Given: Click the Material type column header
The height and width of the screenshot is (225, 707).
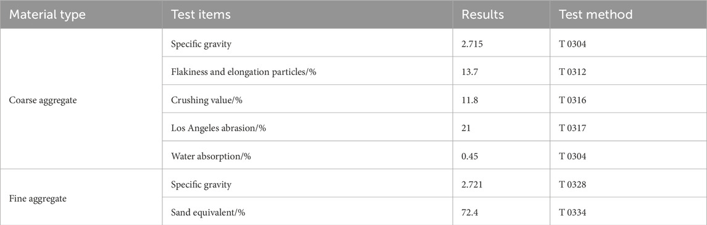Looking at the screenshot, I should point(81,14).
